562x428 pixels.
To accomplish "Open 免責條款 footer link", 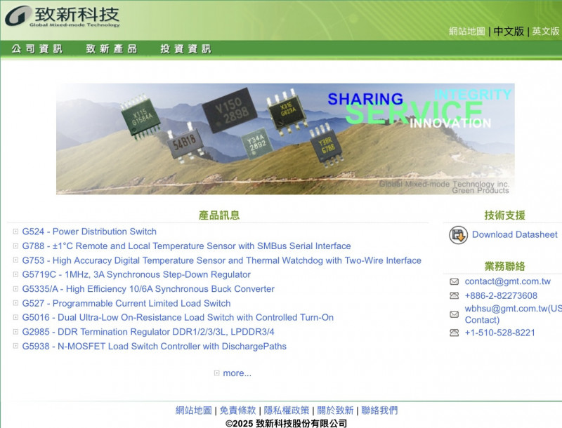I will click(x=237, y=410).
